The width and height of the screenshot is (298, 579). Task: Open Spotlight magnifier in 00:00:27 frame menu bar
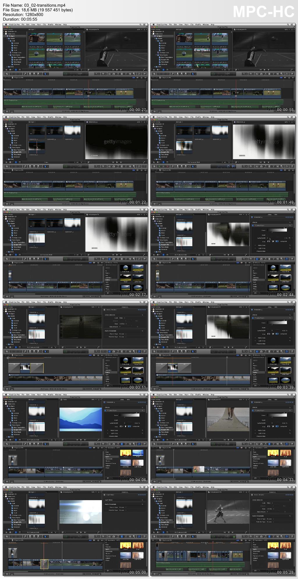(141, 24)
